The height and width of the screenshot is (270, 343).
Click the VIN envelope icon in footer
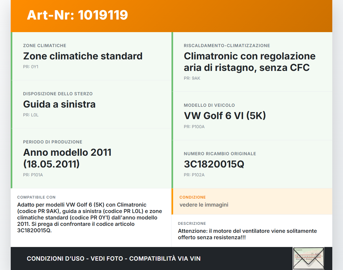[x=308, y=258]
